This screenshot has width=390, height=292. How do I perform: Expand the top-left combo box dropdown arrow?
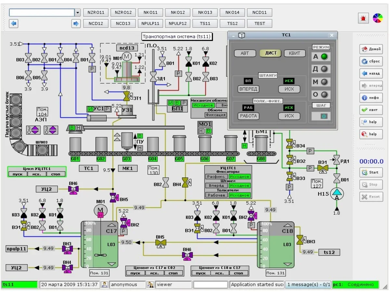coord(78,13)
